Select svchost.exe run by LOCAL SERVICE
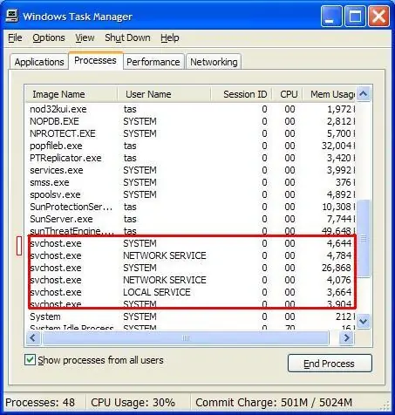Viewport: 395px width, 415px height. [x=190, y=292]
